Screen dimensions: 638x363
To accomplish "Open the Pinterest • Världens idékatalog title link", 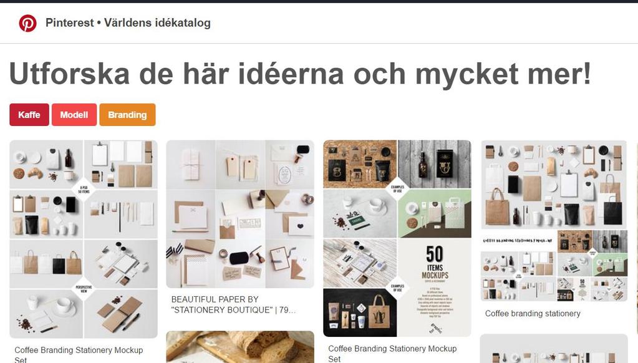I will click(128, 23).
